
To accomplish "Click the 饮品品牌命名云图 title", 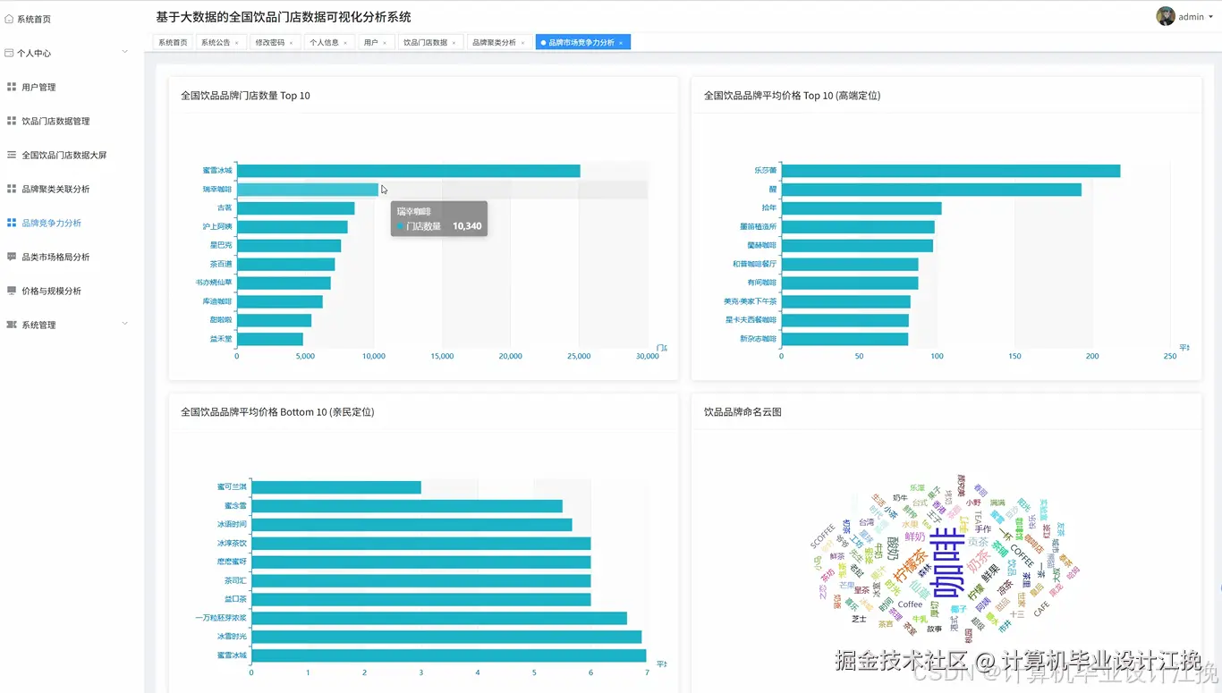I will [x=743, y=412].
